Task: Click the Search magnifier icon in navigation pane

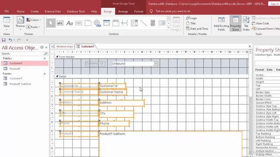Action: [46, 53]
